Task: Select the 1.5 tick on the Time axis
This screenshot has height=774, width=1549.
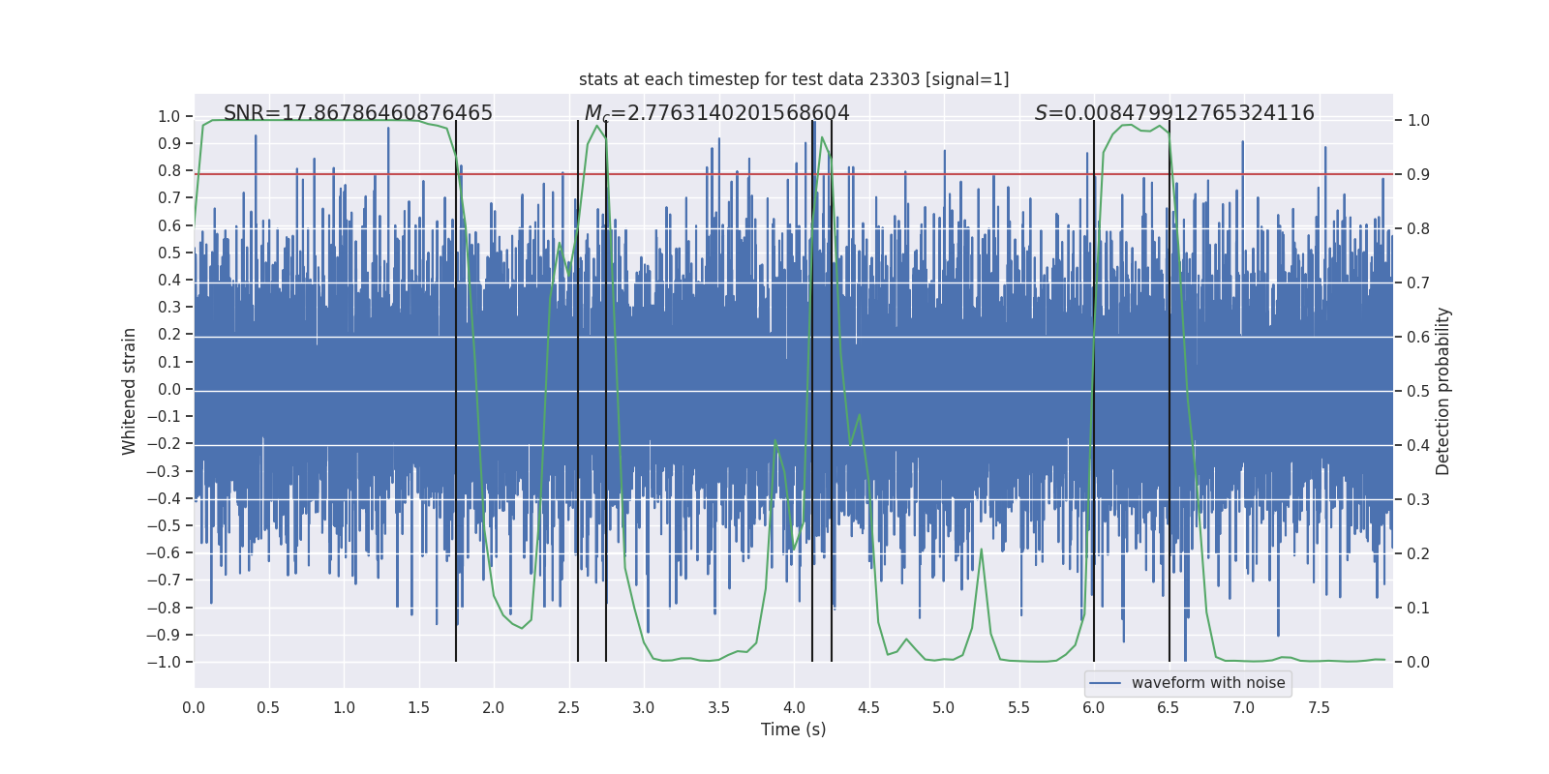Action: pyautogui.click(x=418, y=707)
